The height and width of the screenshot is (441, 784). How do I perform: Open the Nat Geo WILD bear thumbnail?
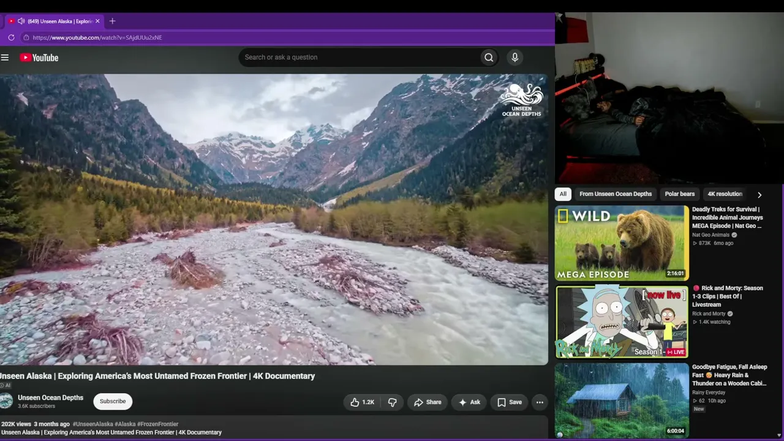pyautogui.click(x=622, y=243)
